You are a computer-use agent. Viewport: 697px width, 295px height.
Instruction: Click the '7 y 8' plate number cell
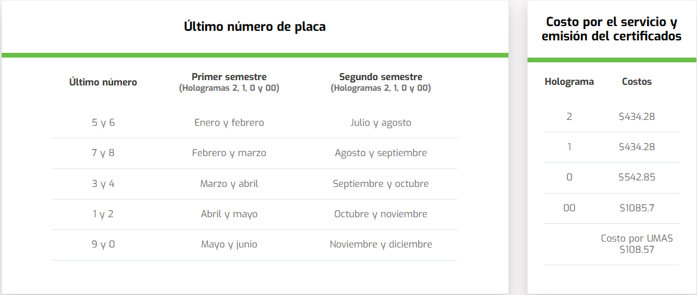coord(103,153)
